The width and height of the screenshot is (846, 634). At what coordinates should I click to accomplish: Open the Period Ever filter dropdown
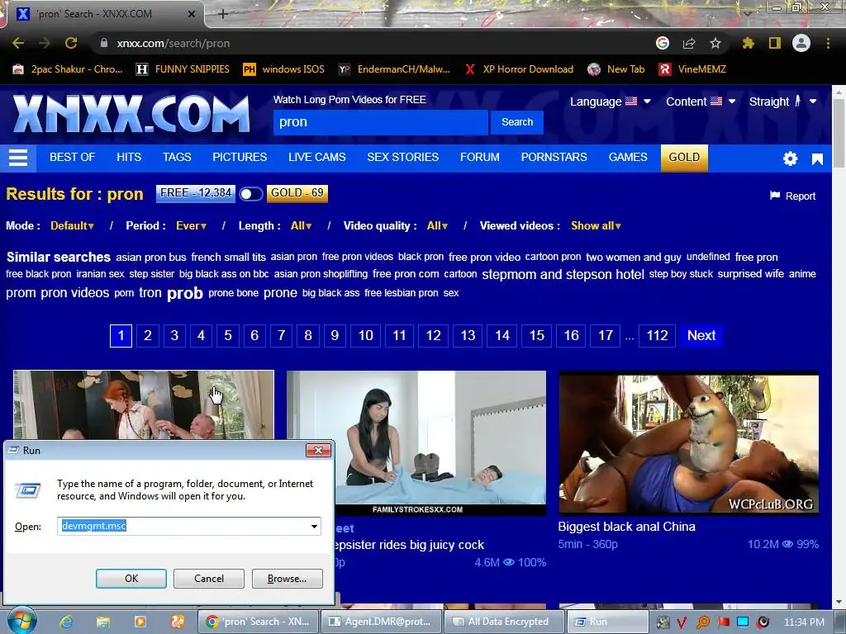tap(191, 226)
